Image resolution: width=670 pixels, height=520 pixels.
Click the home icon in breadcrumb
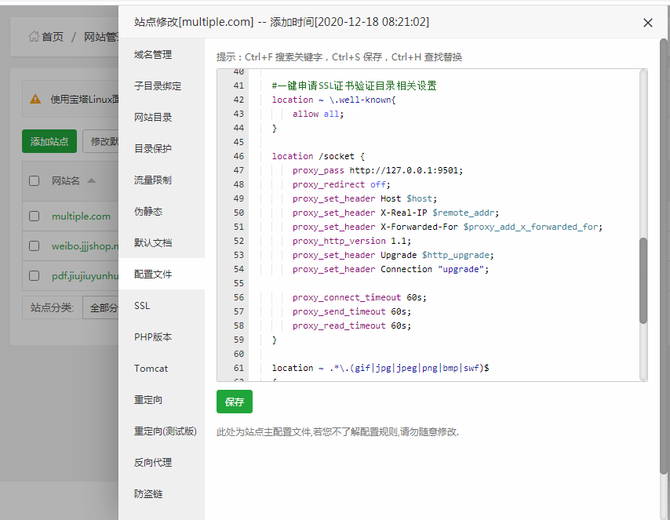[x=33, y=37]
